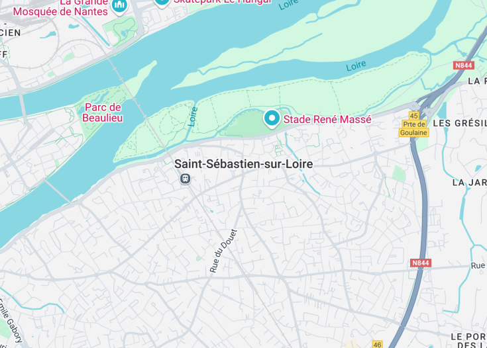Click the LE PORT DES neighborhood label
The width and height of the screenshot is (487, 348).
click(x=469, y=340)
